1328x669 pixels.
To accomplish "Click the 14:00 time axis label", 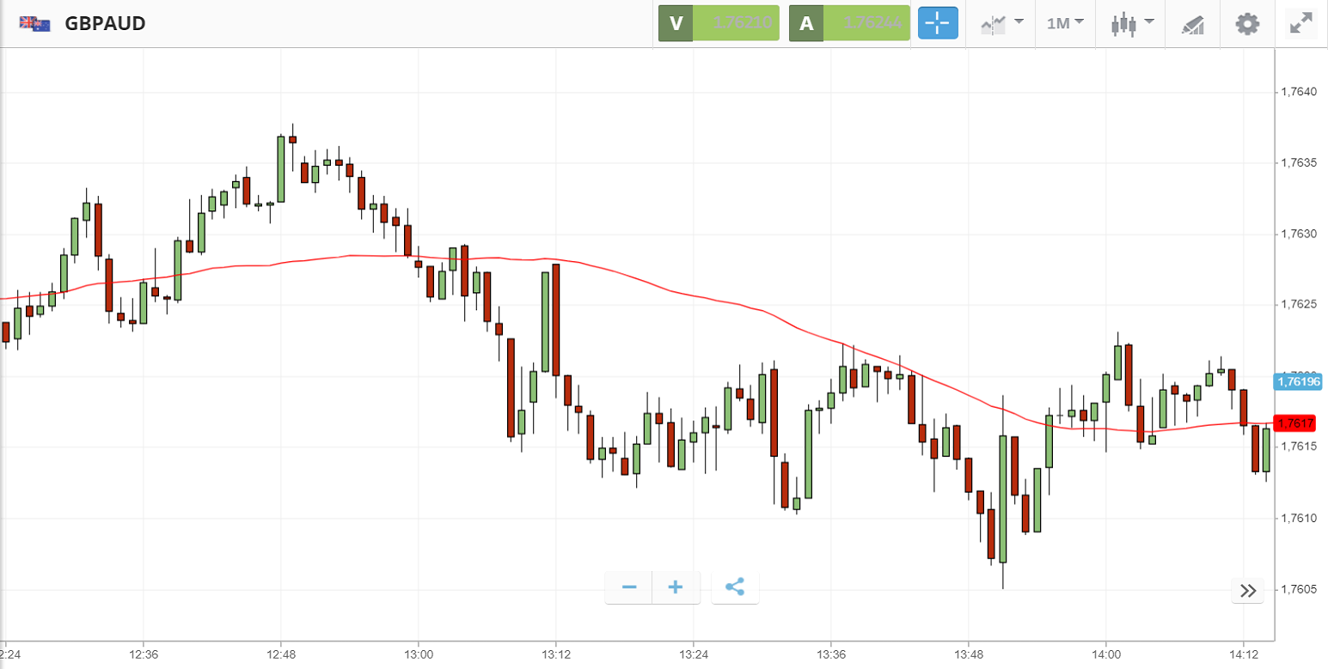I will [1105, 653].
